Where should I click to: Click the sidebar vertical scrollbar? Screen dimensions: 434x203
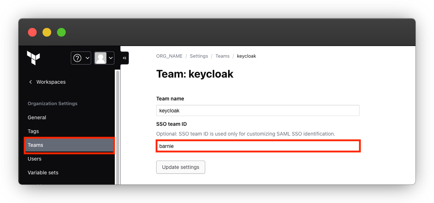(x=118, y=127)
